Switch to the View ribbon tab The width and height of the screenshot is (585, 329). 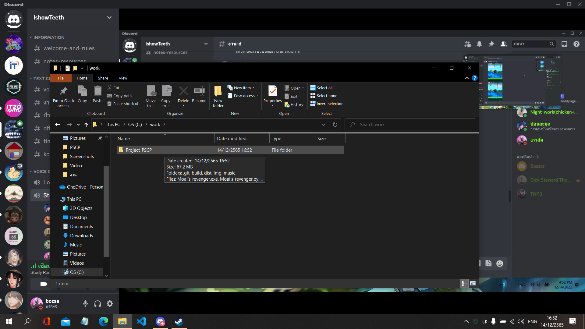click(123, 78)
